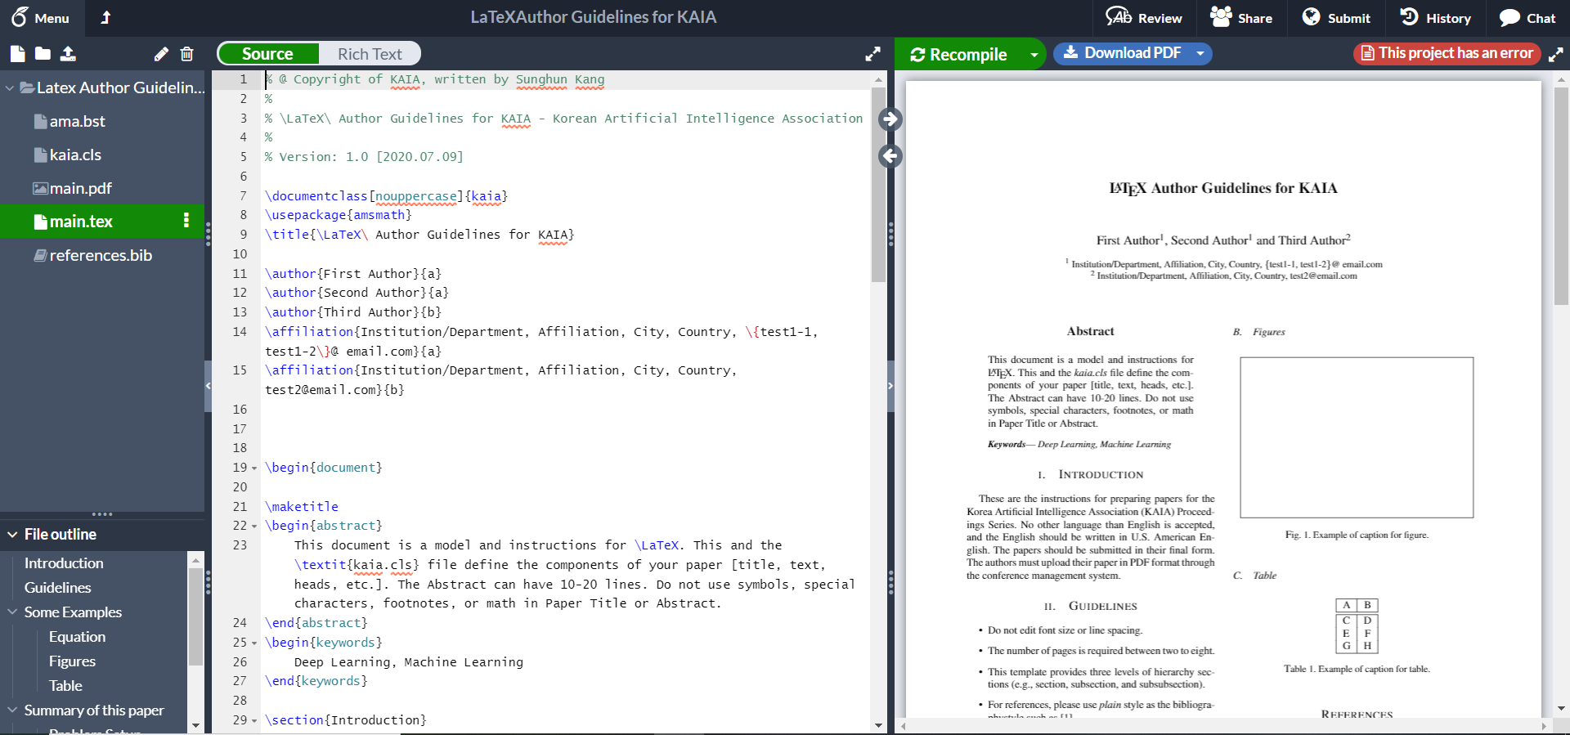The height and width of the screenshot is (735, 1570).
Task: Jump to Figures in file outline
Action: (x=72, y=661)
